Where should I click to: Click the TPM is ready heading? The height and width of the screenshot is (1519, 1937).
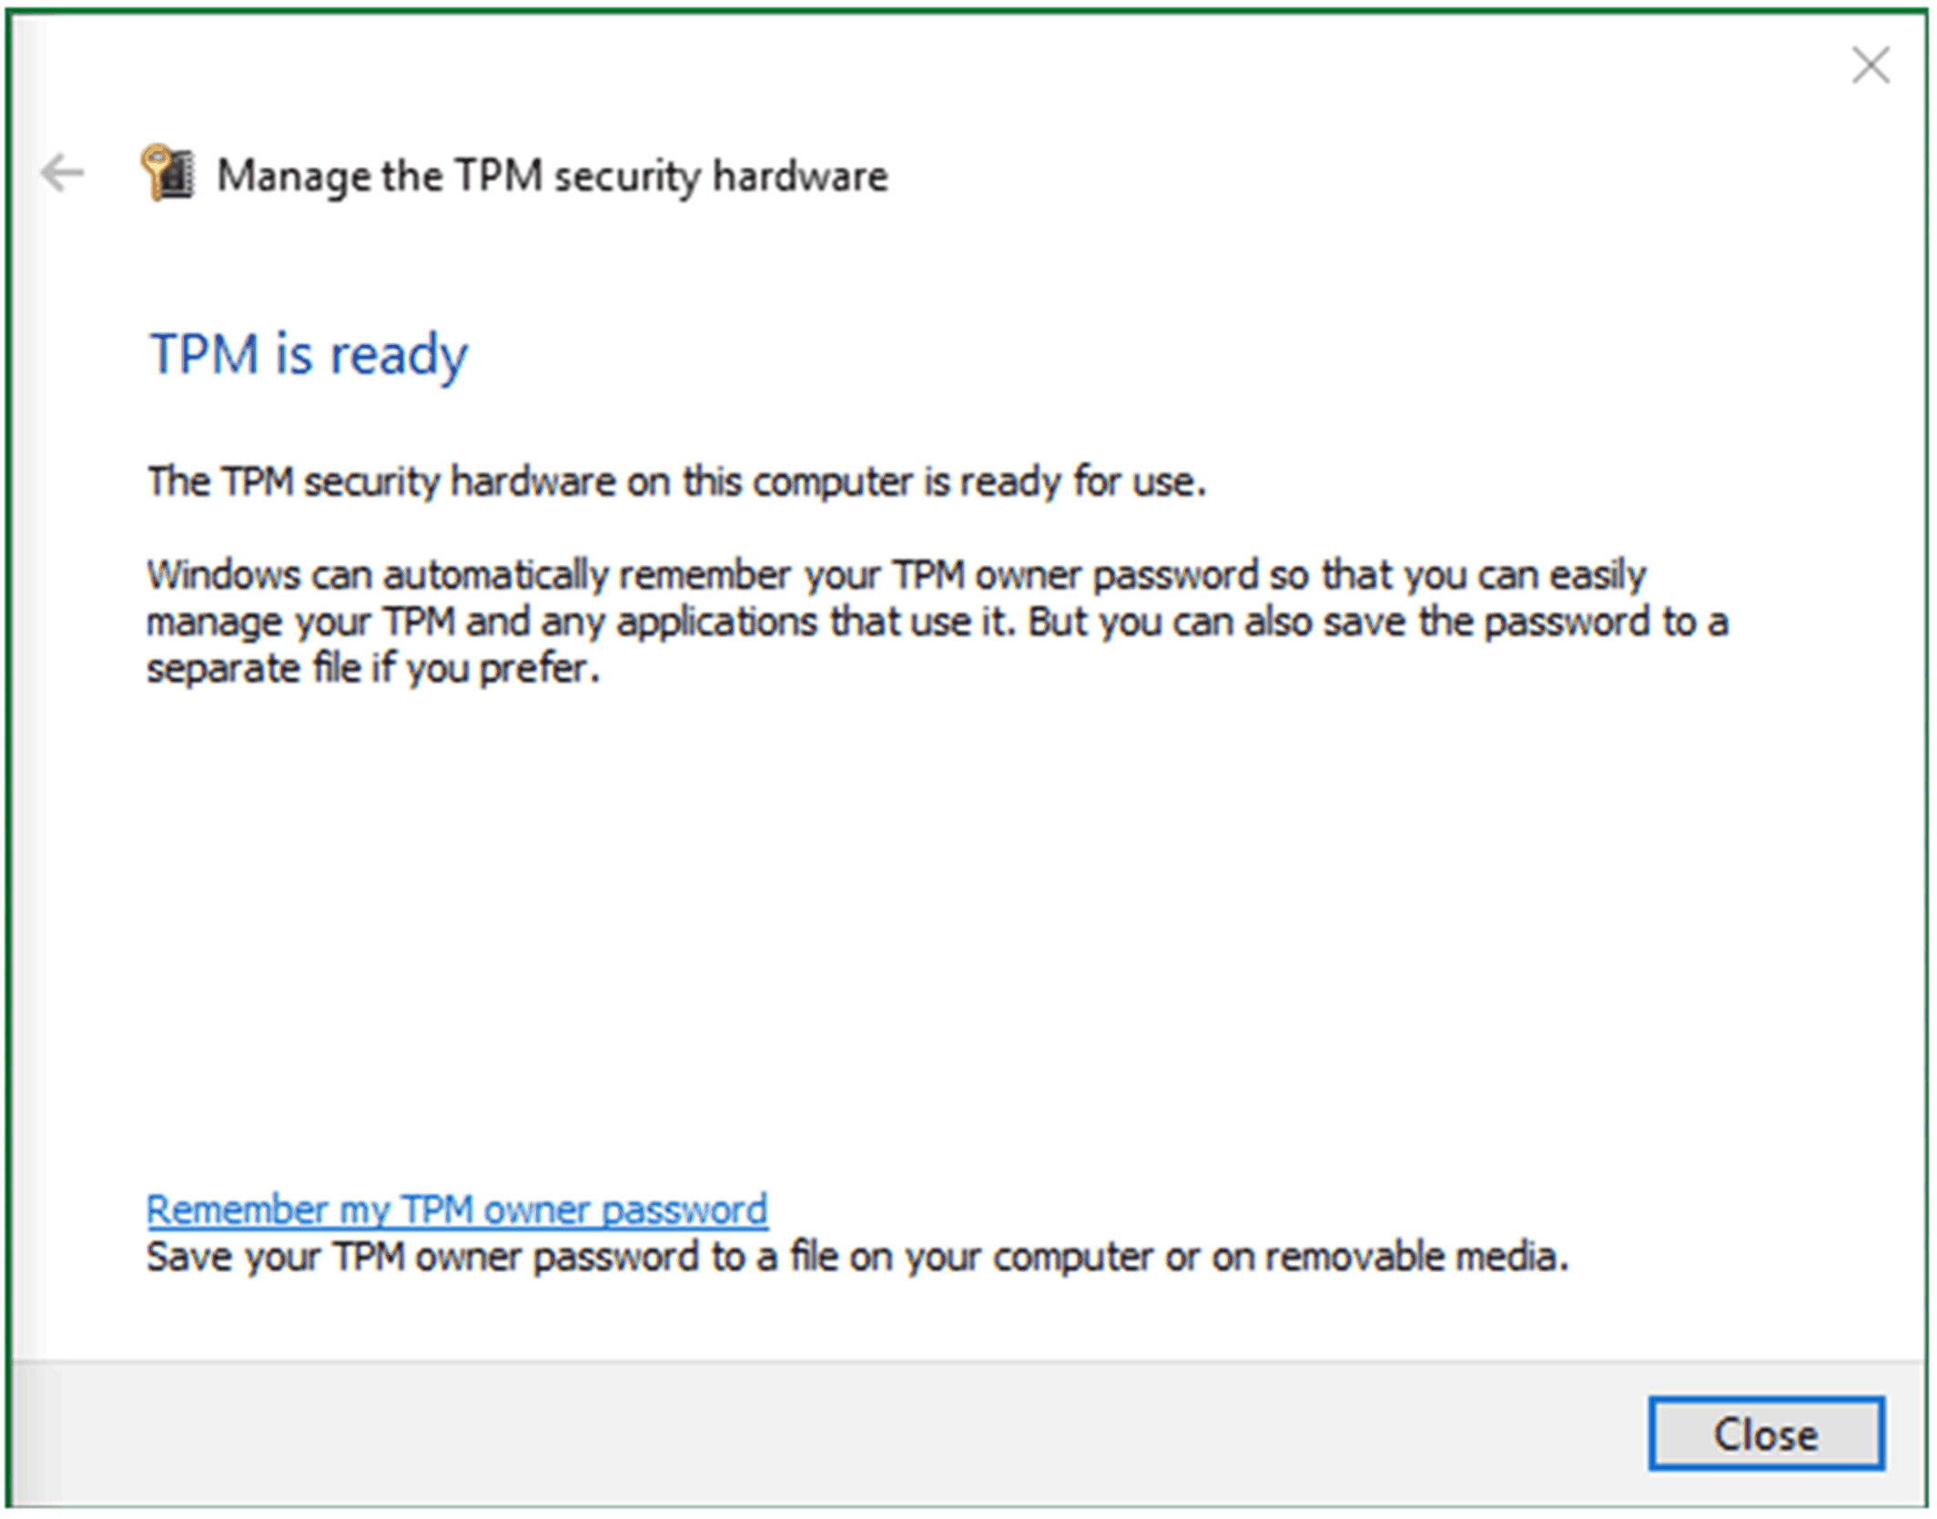pyautogui.click(x=308, y=354)
